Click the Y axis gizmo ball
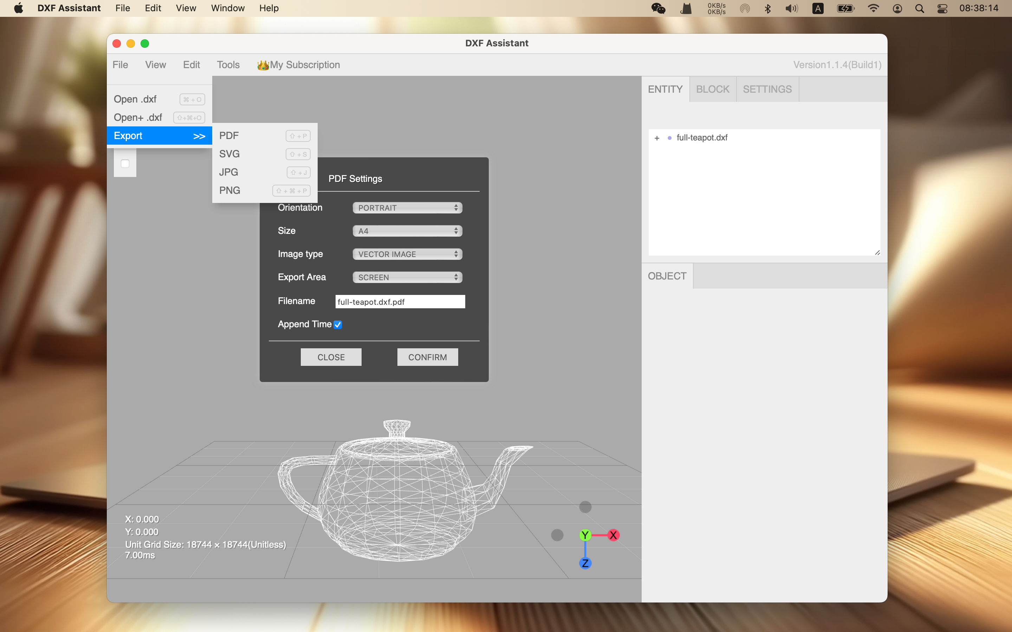Image resolution: width=1012 pixels, height=632 pixels. pos(585,535)
